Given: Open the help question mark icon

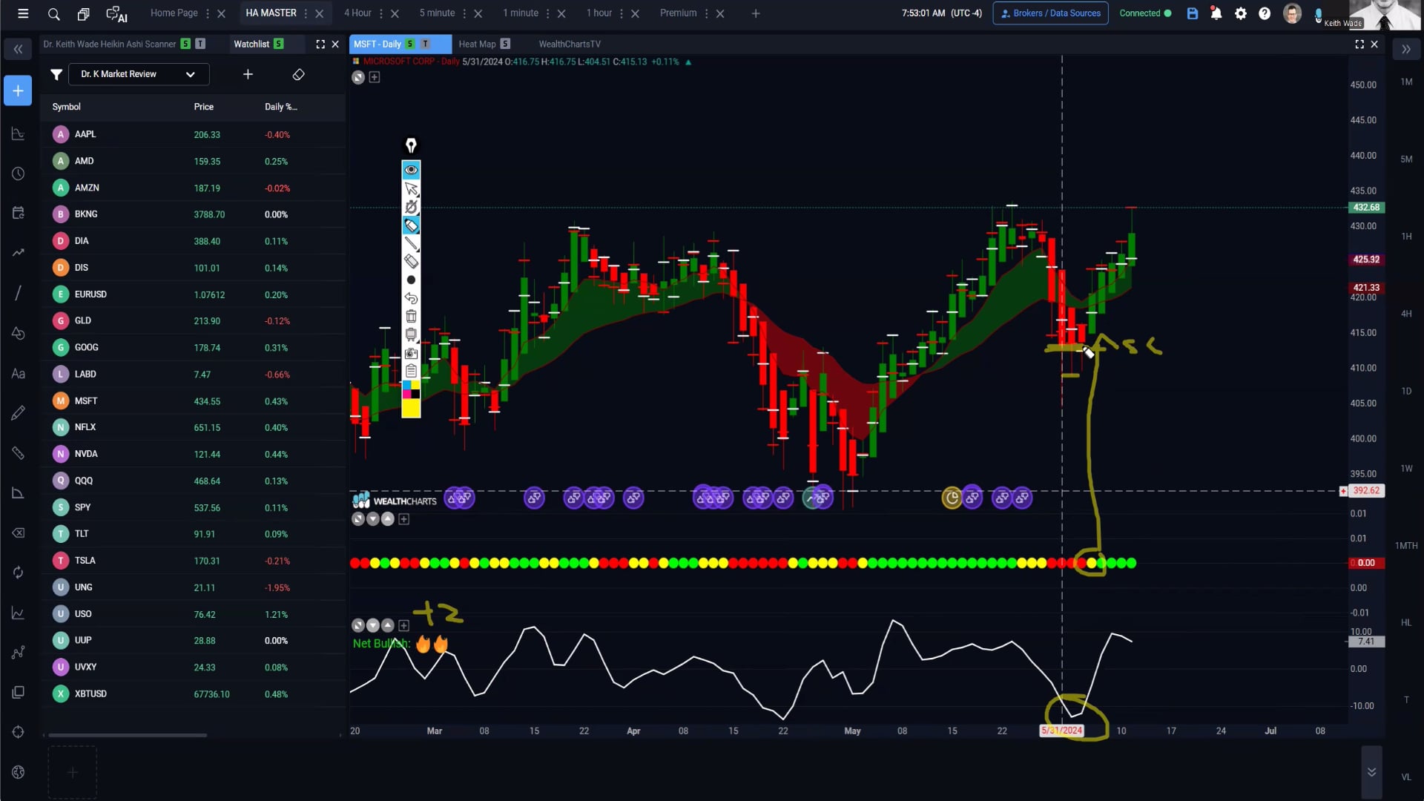Looking at the screenshot, I should tap(1265, 13).
